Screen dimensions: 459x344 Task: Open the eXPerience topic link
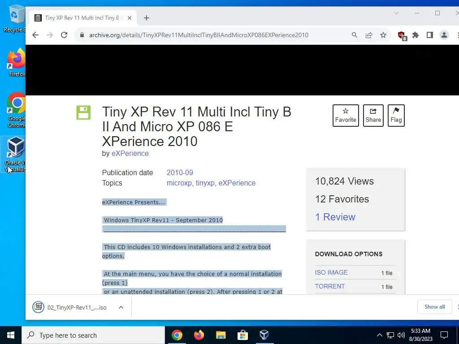pos(237,183)
